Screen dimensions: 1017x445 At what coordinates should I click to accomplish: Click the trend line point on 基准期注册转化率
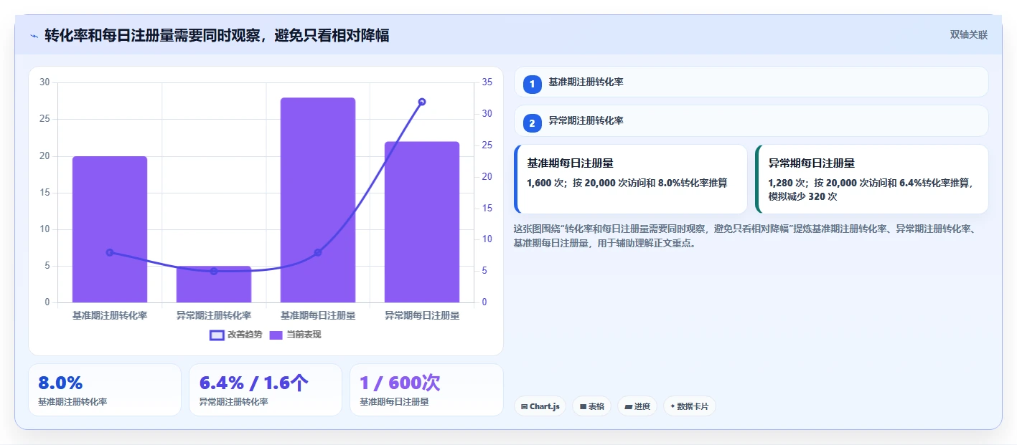click(x=110, y=252)
